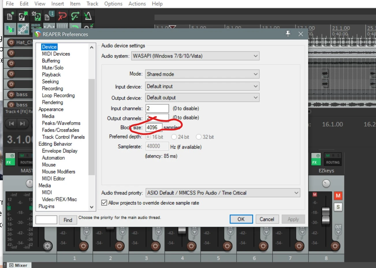376x268 pixels.
Task: Choose the 32 bit depth radio button
Action: [x=199, y=137]
